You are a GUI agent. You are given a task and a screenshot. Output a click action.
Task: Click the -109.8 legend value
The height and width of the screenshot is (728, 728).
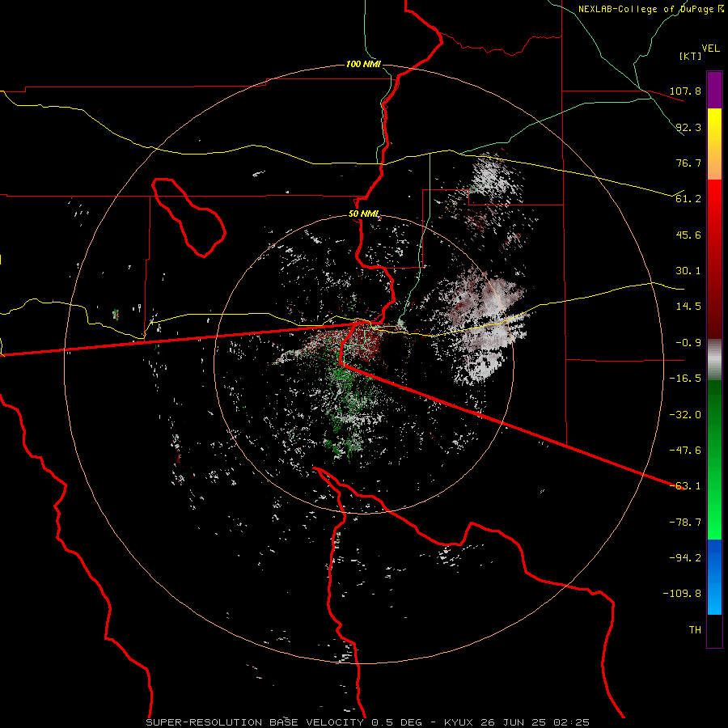[x=682, y=594]
